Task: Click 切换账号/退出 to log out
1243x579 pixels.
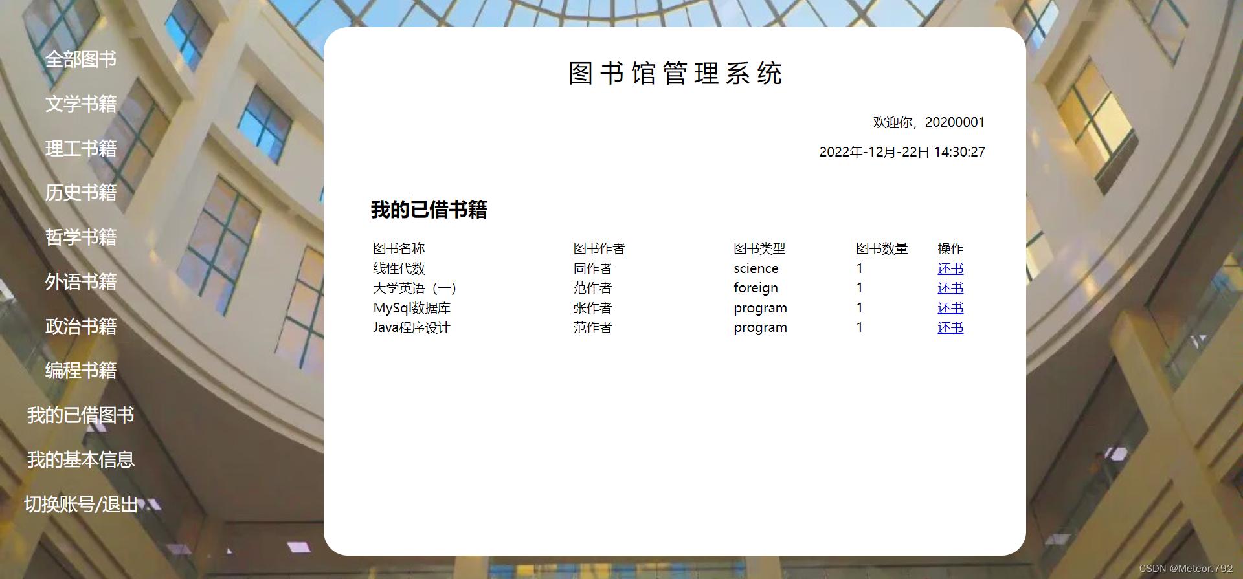Action: click(81, 504)
